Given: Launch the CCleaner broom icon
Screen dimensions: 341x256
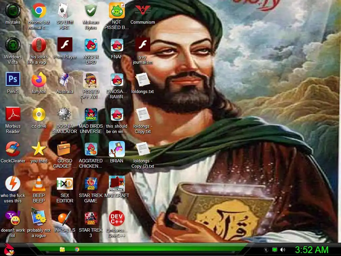Looking at the screenshot, I should (x=13, y=149).
